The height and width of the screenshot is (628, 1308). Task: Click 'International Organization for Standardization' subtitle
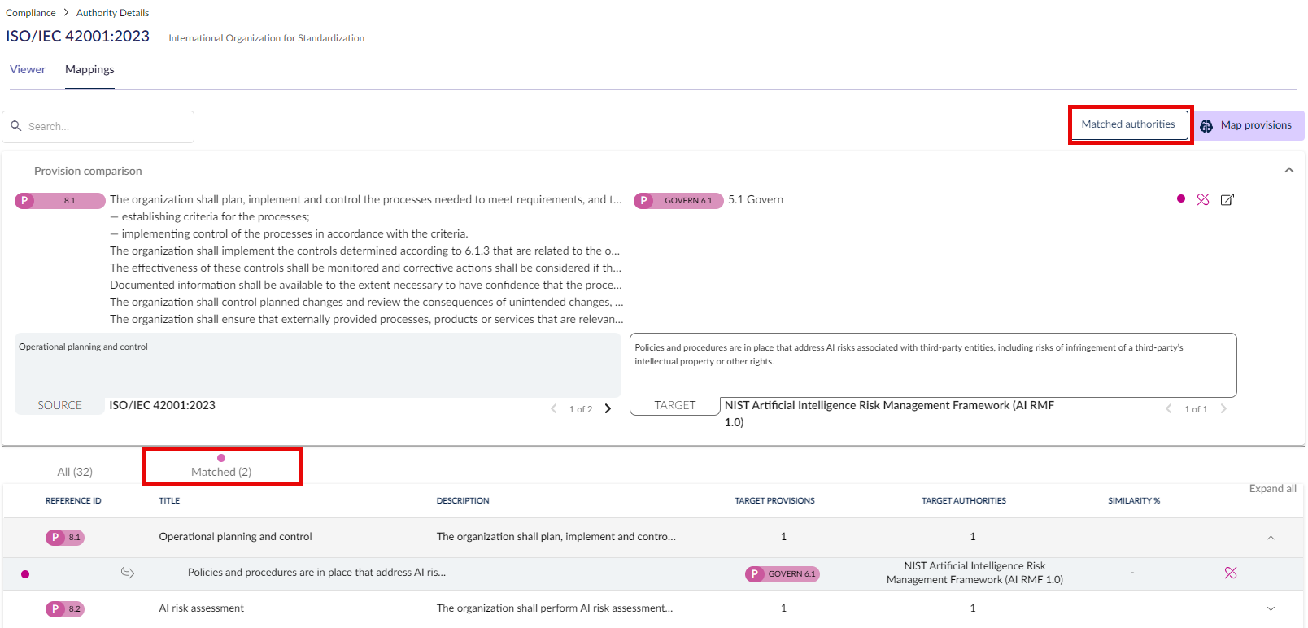point(266,38)
